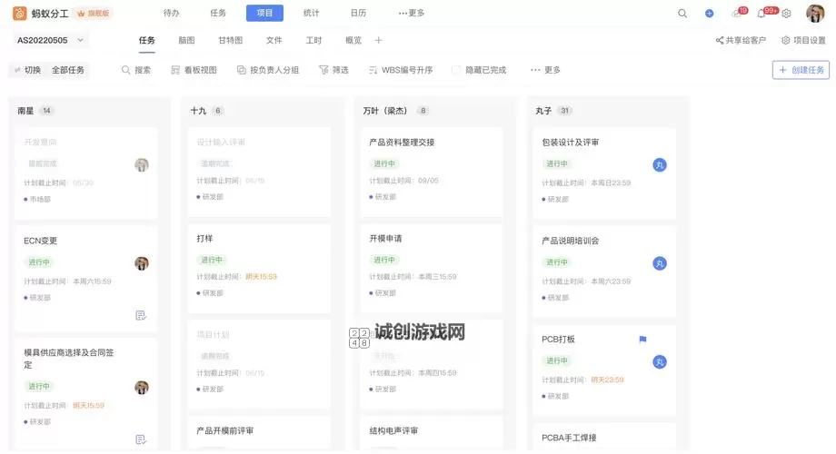Click 创建任务 button

coord(801,70)
